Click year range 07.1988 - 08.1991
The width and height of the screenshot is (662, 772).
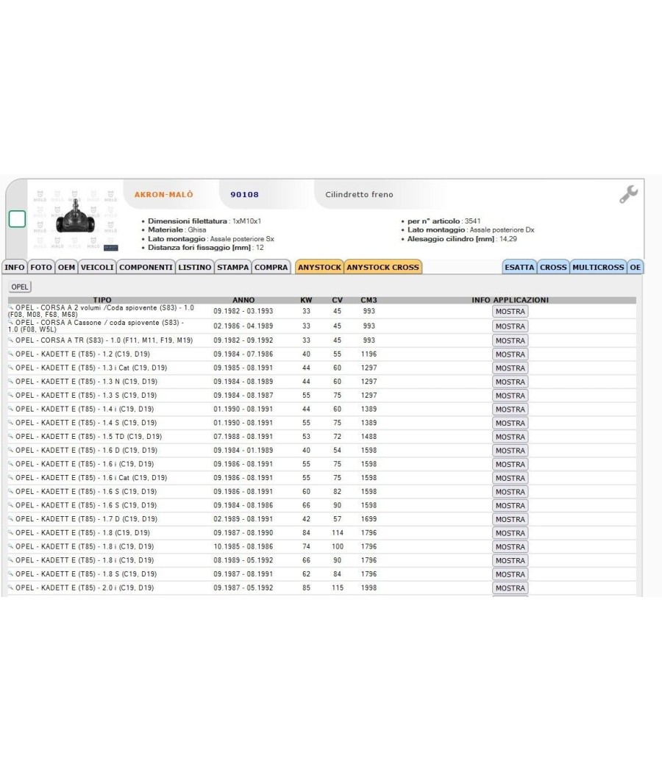(x=243, y=437)
